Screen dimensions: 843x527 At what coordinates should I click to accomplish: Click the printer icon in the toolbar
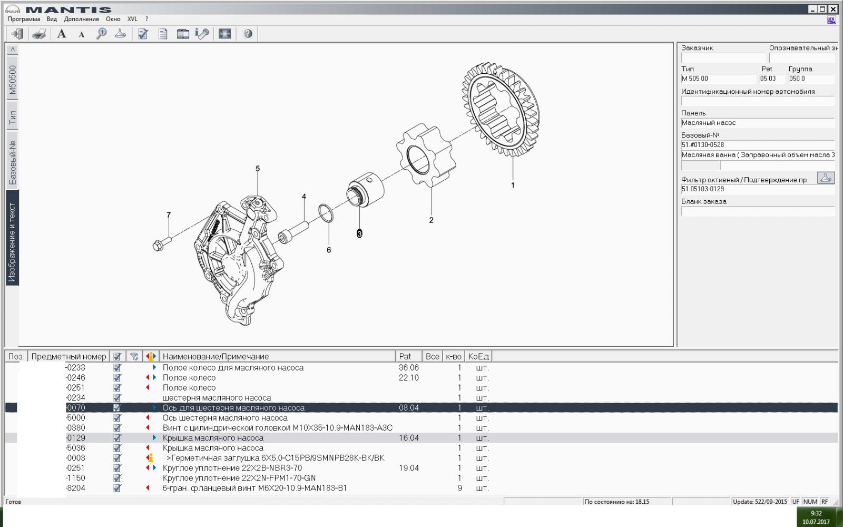point(40,34)
